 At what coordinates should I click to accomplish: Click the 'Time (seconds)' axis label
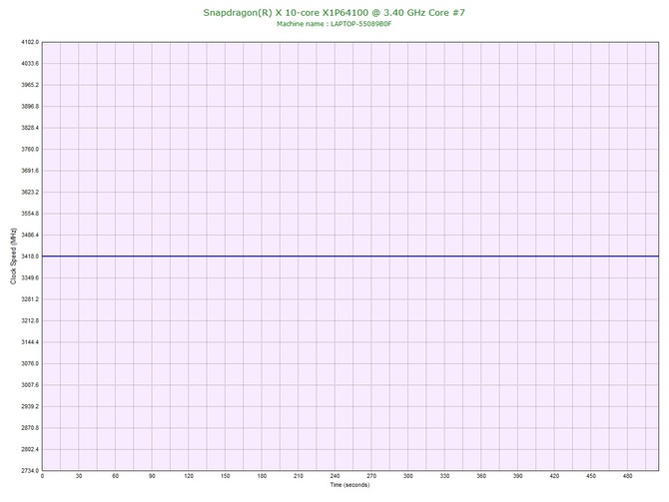click(349, 485)
